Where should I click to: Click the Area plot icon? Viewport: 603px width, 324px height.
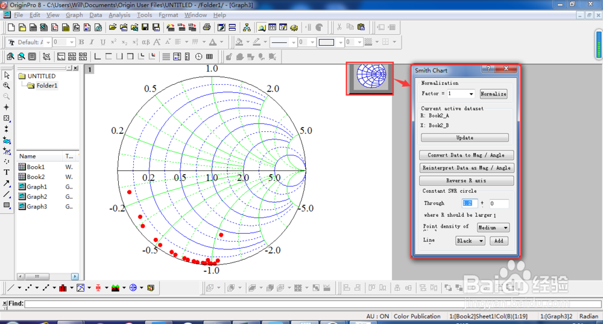point(115,287)
